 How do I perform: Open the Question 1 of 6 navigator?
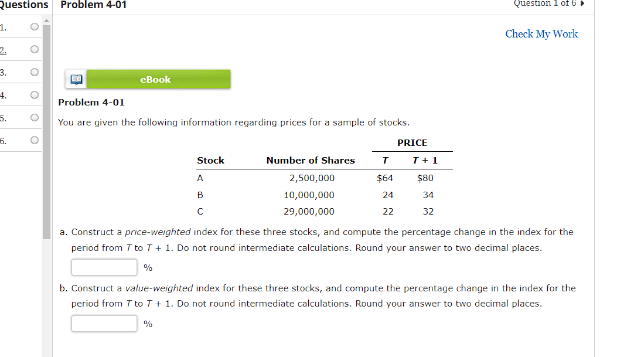click(x=545, y=4)
